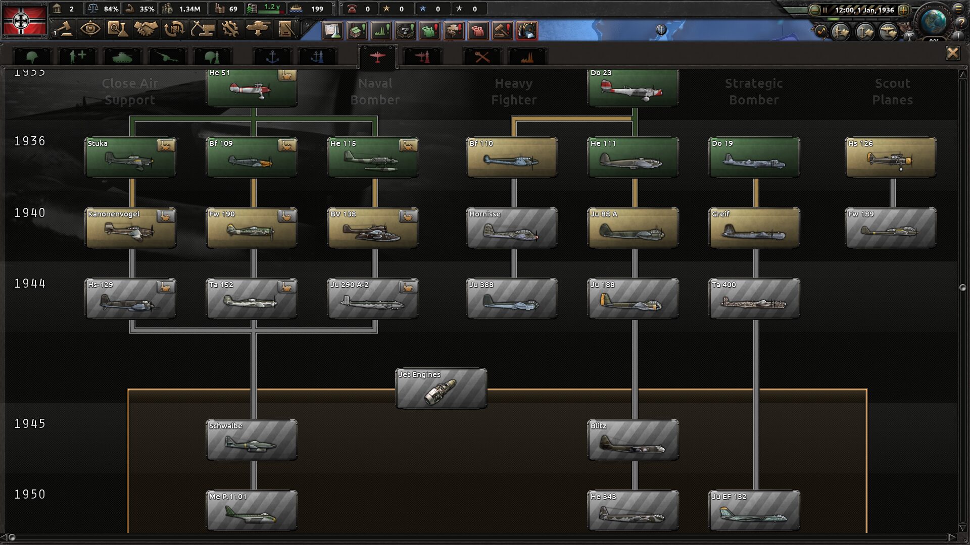Switch to the Land Doctrine tab
Viewport: 970px width, 545px height.
click(x=212, y=57)
